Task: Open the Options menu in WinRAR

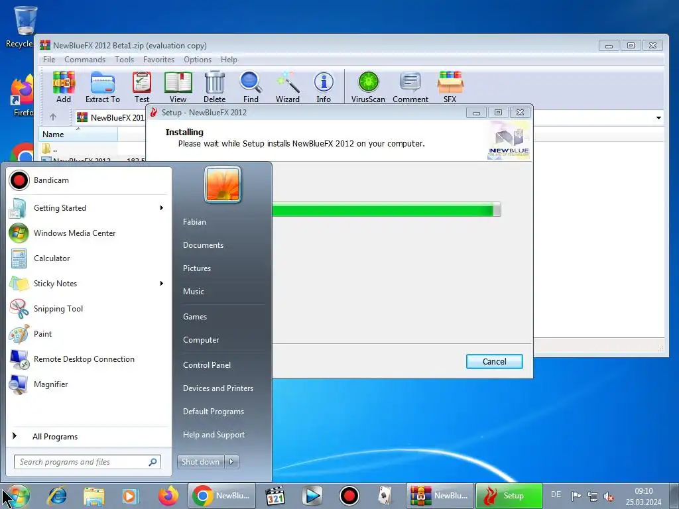Action: pos(198,59)
